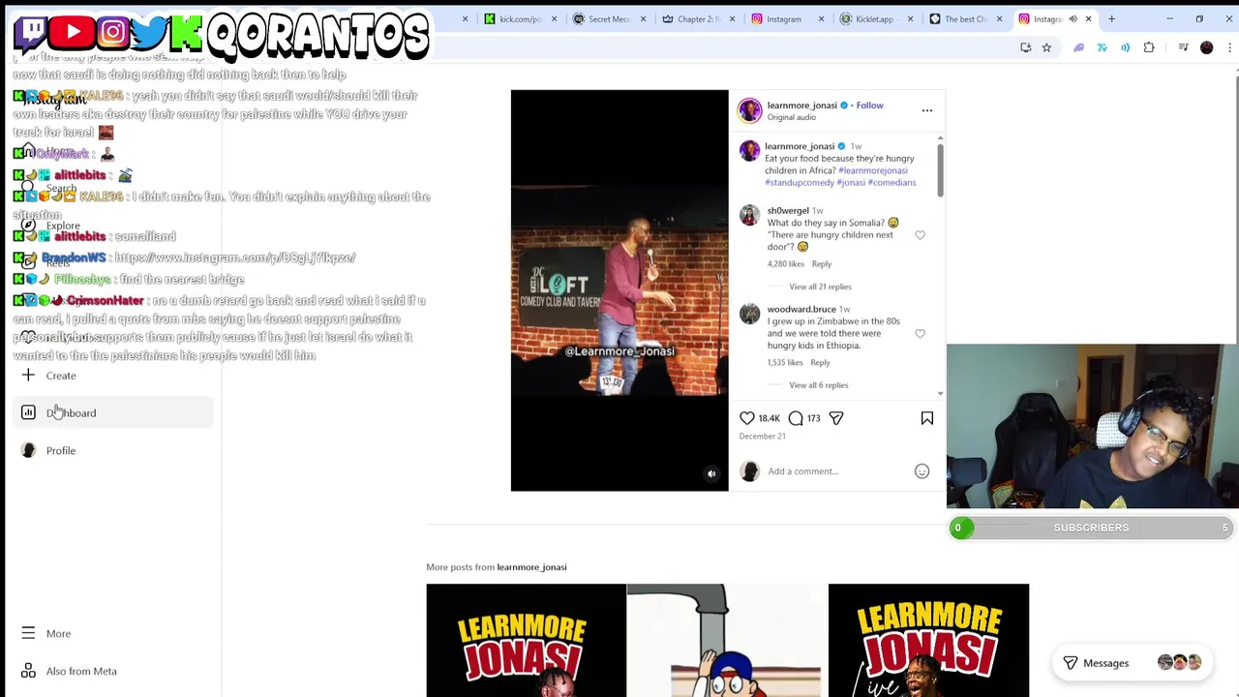Open the #standupcomedy hashtag

799,182
